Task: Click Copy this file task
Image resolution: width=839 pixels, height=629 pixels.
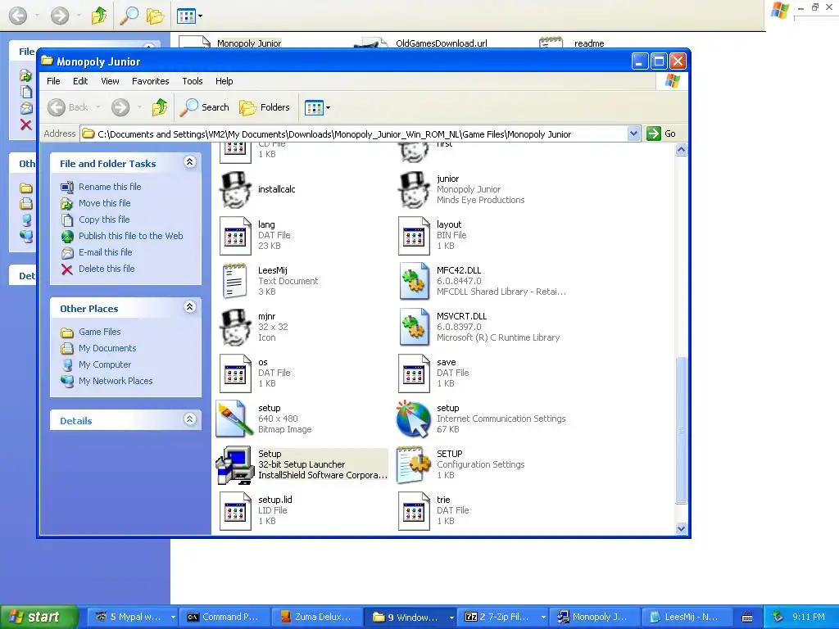Action: (104, 219)
